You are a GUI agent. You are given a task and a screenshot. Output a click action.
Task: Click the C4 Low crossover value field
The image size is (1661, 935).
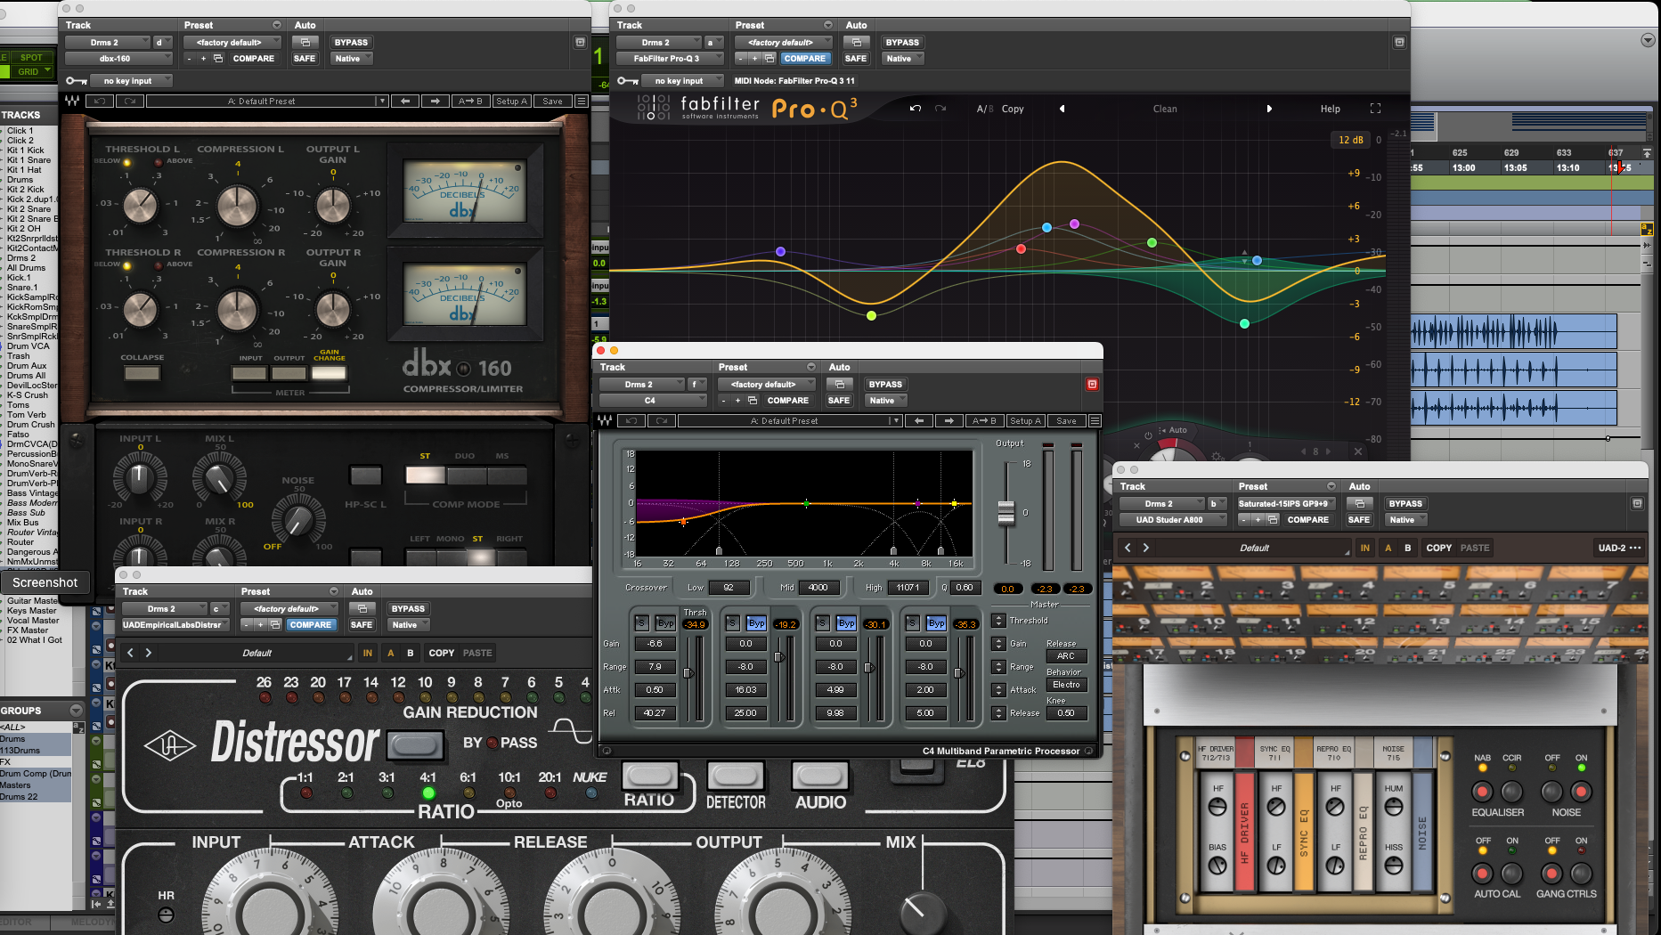tap(729, 588)
